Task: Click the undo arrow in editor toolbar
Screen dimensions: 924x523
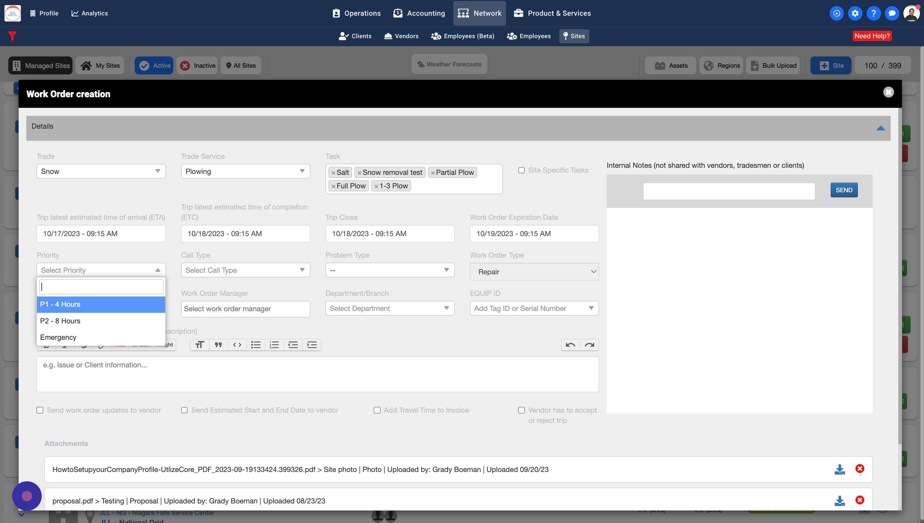Action: (570, 345)
